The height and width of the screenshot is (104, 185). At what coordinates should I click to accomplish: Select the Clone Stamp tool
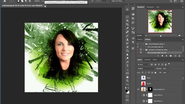[127, 40]
